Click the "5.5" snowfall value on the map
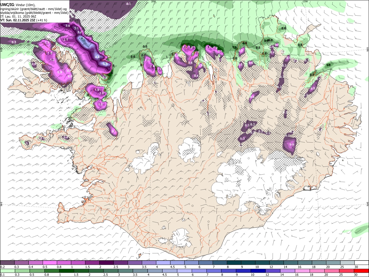 click(105, 63)
